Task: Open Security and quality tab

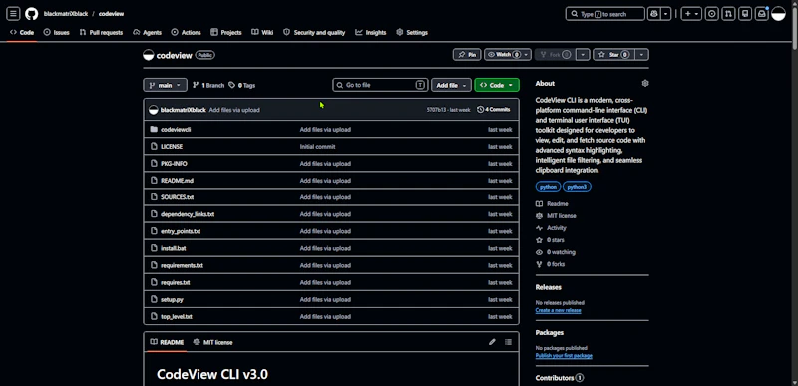Action: coord(314,33)
